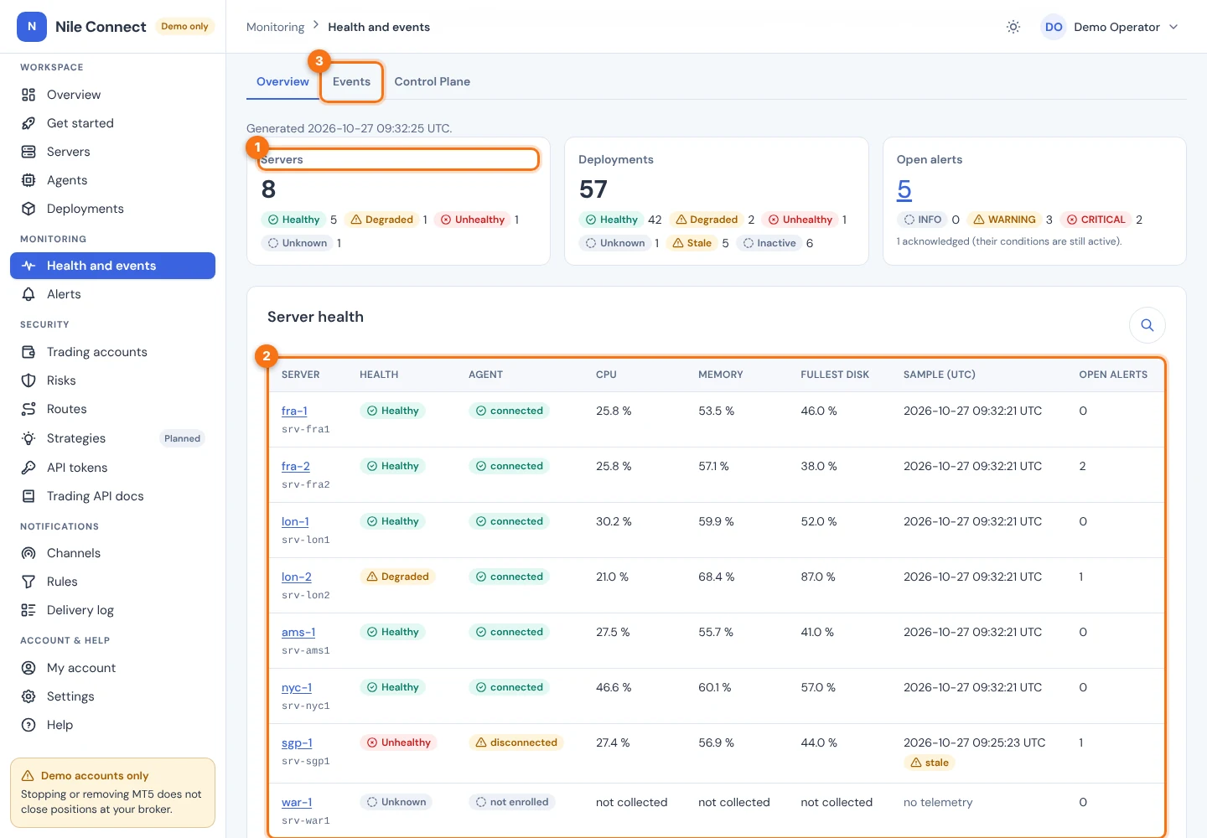
Task: Go to Servers in the sidebar
Action: point(112,152)
